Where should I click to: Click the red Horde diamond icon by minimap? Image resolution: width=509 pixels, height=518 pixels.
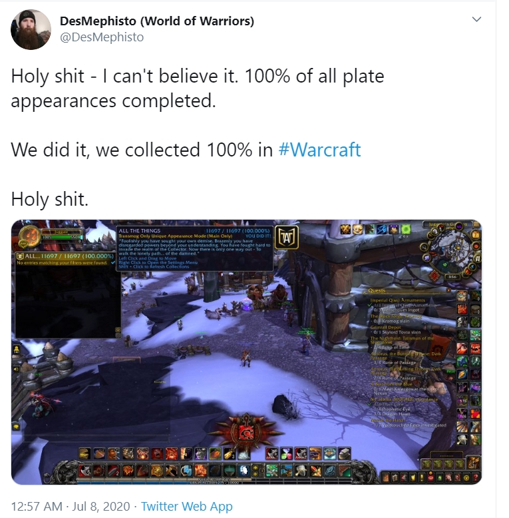[x=434, y=276]
